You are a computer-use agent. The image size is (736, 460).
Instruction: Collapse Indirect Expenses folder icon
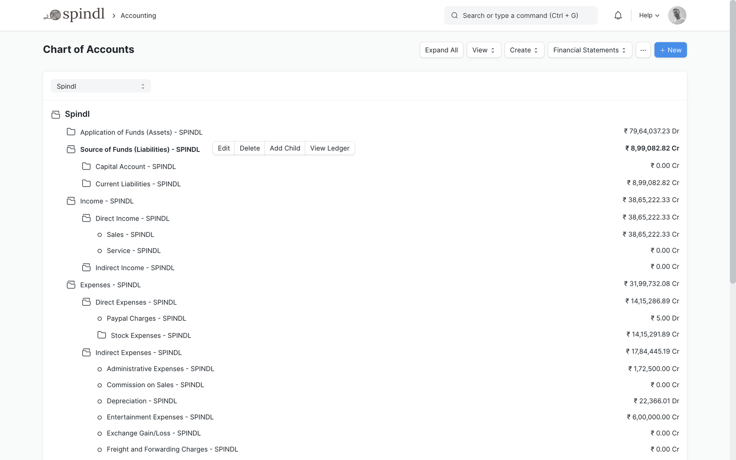point(86,352)
